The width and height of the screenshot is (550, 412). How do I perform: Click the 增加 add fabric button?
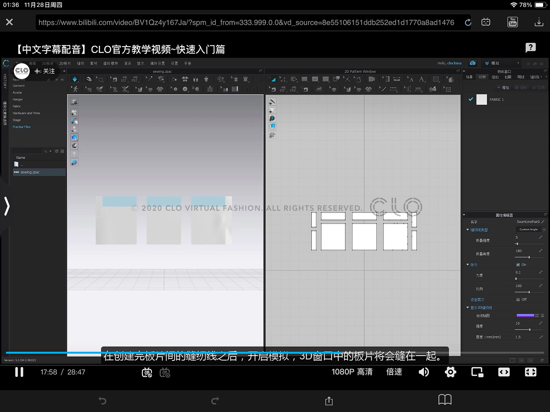(503, 88)
